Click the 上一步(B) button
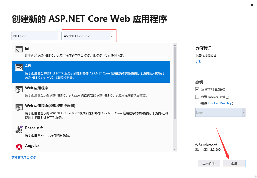Screen dimensions: 257x178 209,163
